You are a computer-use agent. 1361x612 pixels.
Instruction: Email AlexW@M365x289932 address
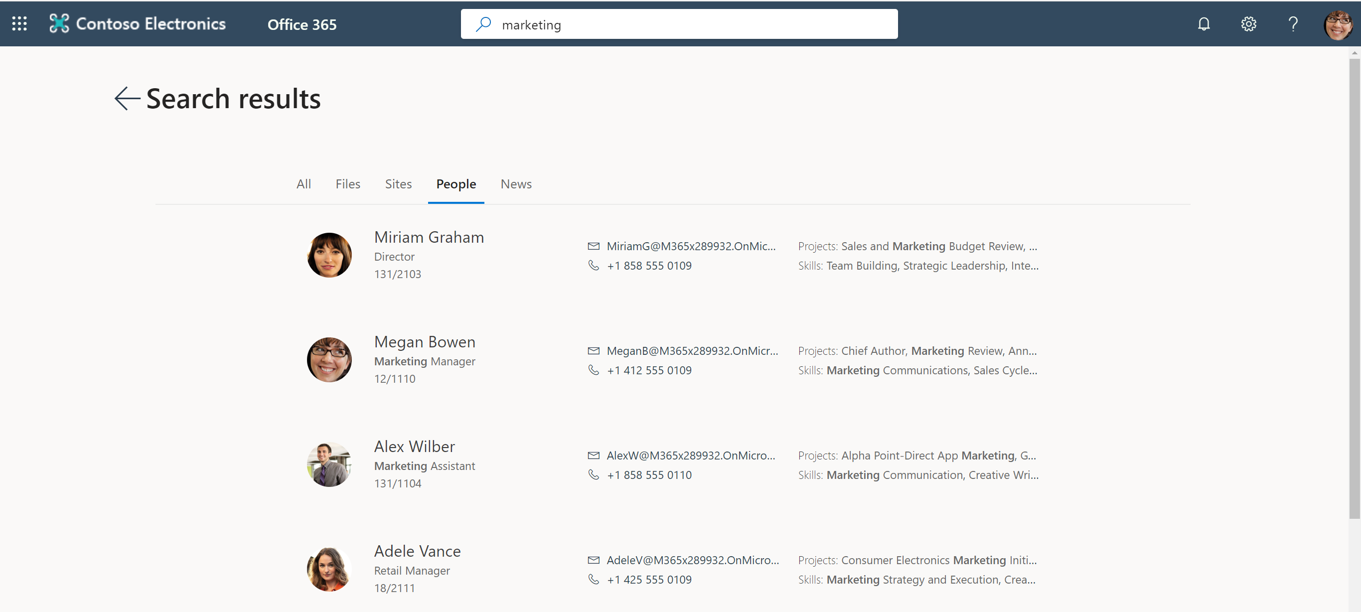691,456
